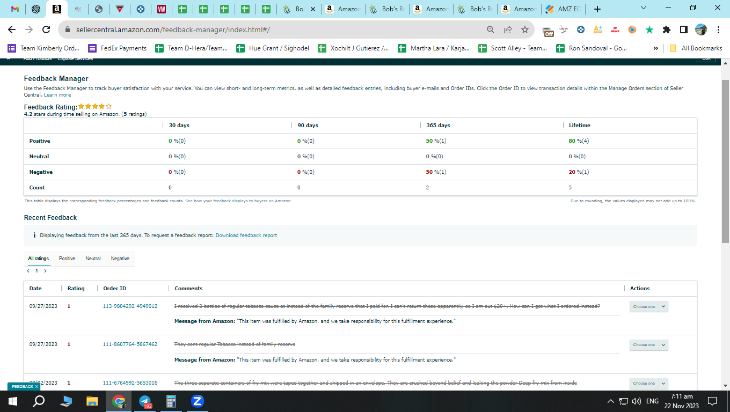Click the Download feedback report link
This screenshot has height=412, width=730.
click(246, 236)
